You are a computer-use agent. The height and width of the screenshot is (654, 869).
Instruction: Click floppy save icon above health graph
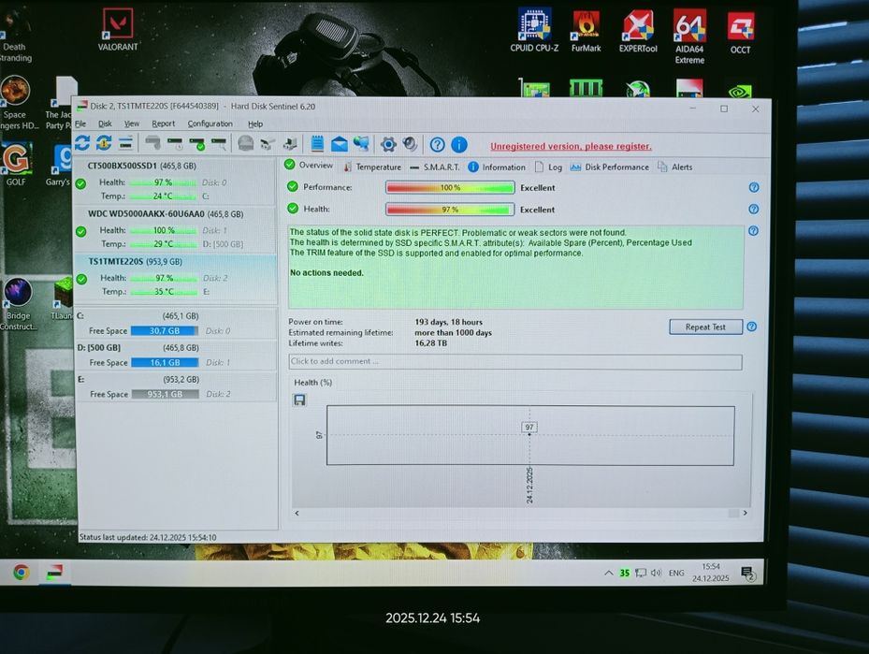(299, 400)
